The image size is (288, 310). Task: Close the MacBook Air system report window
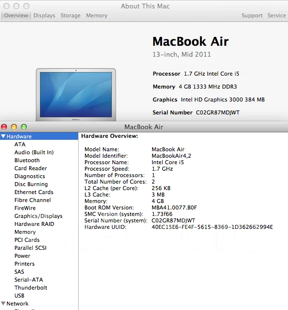tap(4, 127)
